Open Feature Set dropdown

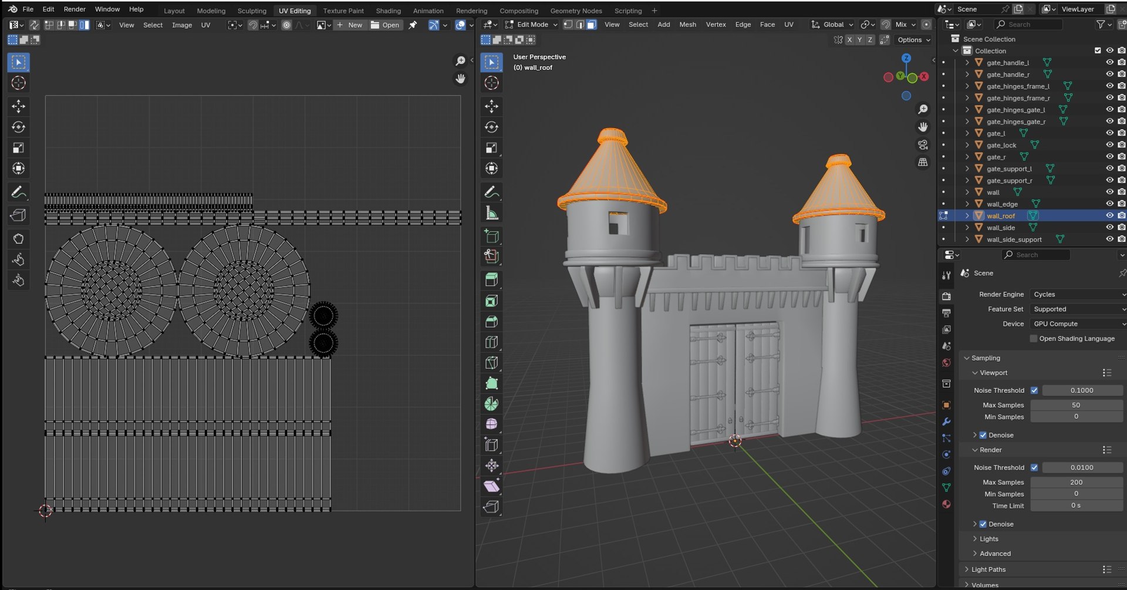1078,309
